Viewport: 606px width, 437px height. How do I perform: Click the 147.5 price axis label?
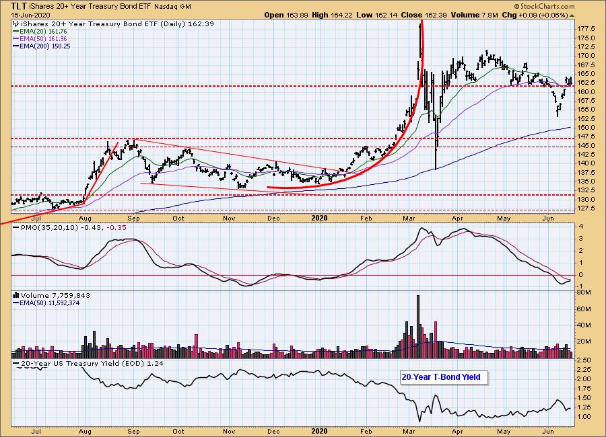(586, 136)
